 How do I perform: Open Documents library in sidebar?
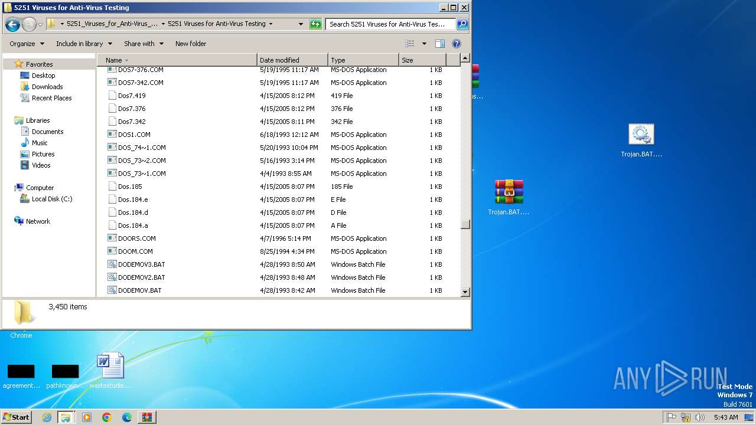point(47,132)
